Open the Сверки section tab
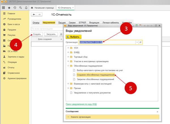This screenshot has width=170, height=124. coord(72,23)
